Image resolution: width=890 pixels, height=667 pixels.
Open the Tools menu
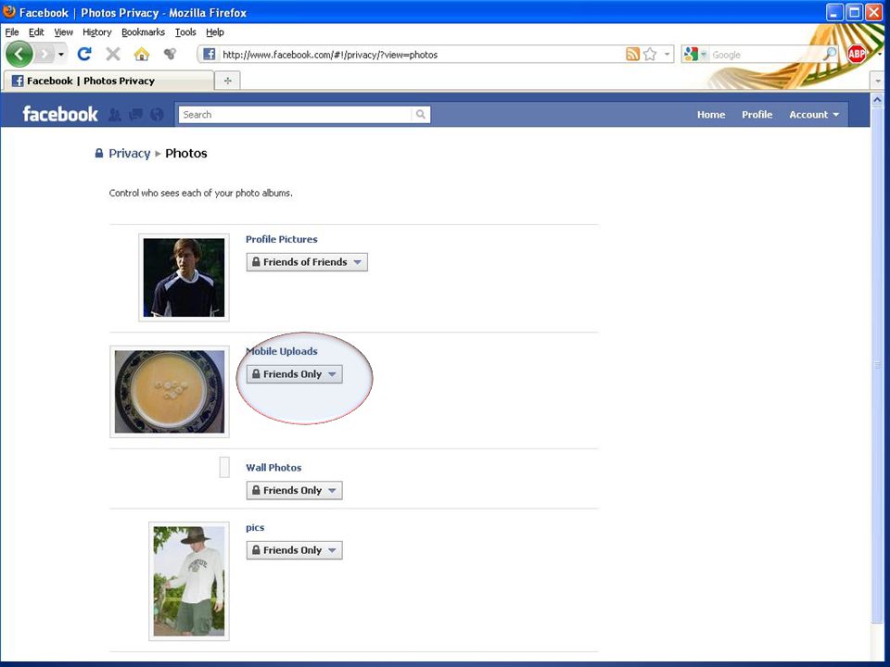click(x=185, y=31)
